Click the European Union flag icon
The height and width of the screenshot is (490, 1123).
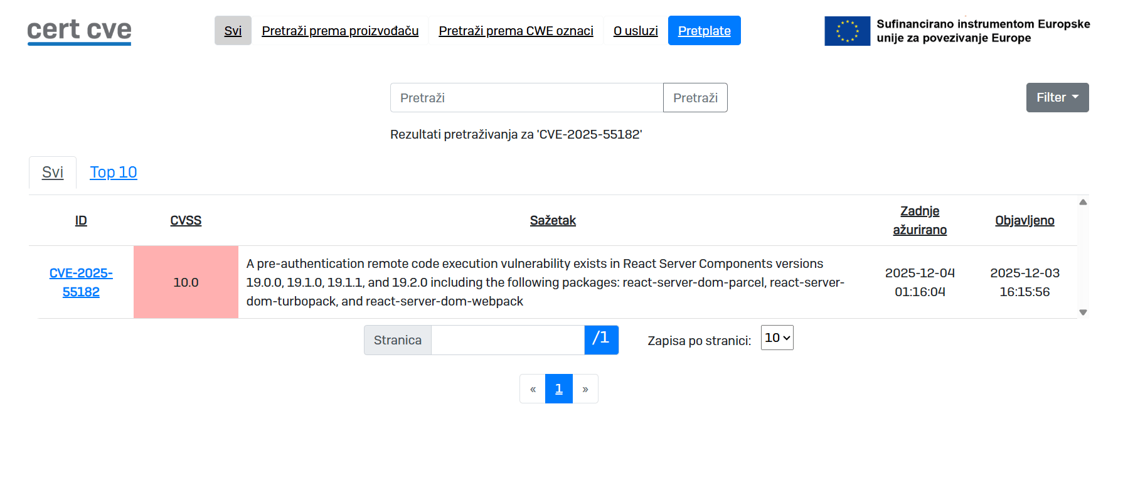847,31
